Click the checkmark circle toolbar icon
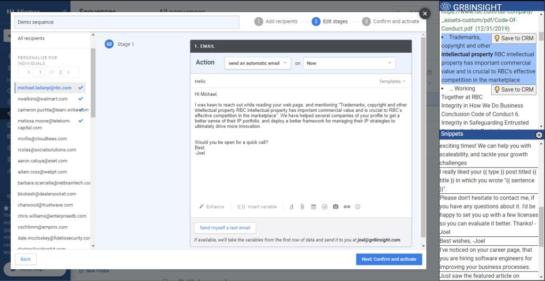Image resolution: width=545 pixels, height=281 pixels. tap(324, 206)
